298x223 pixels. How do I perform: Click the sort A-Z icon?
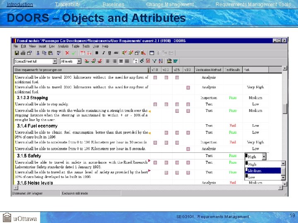[161, 61]
